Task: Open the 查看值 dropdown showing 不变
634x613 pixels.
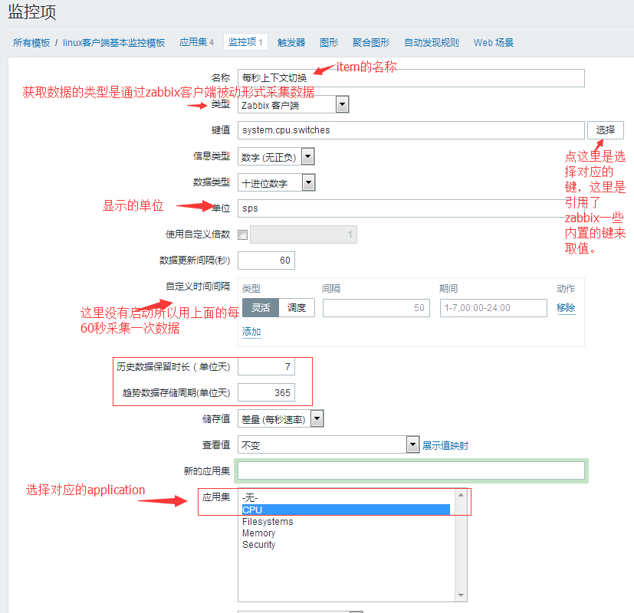Action: (x=327, y=444)
